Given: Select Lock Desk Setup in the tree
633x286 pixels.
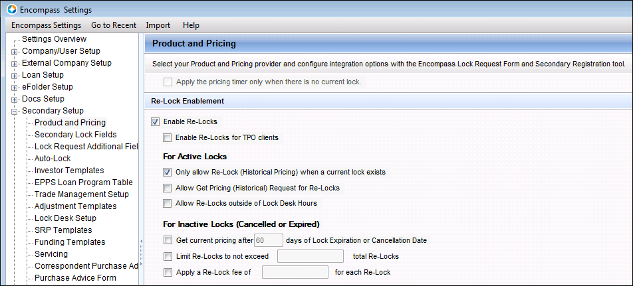Looking at the screenshot, I should tap(65, 218).
